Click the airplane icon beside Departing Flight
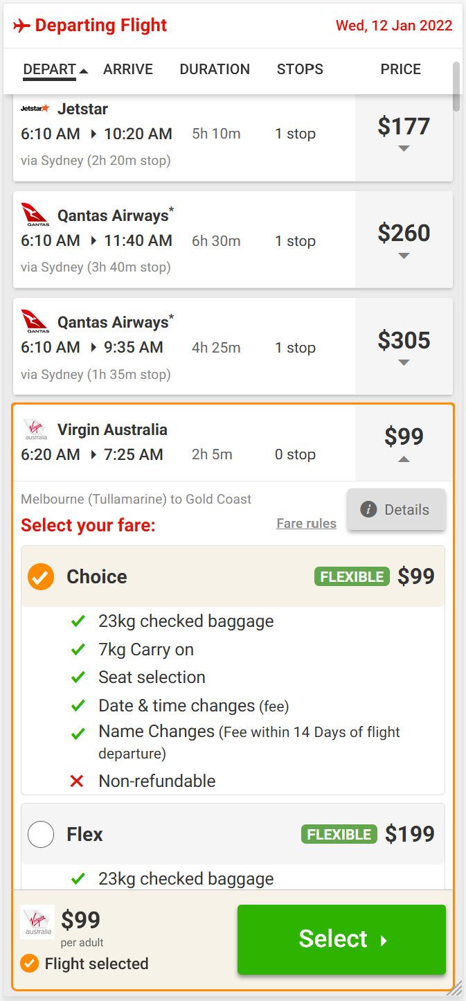 [x=22, y=26]
